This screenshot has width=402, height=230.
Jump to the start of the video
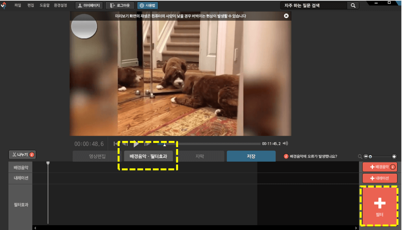[x=116, y=144]
